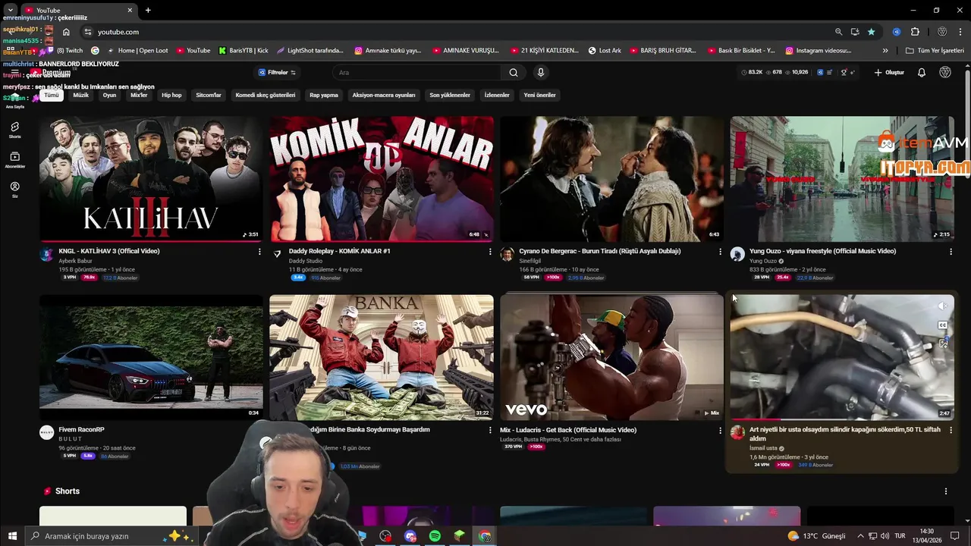
Task: Start voice search with the microphone
Action: coord(541,73)
